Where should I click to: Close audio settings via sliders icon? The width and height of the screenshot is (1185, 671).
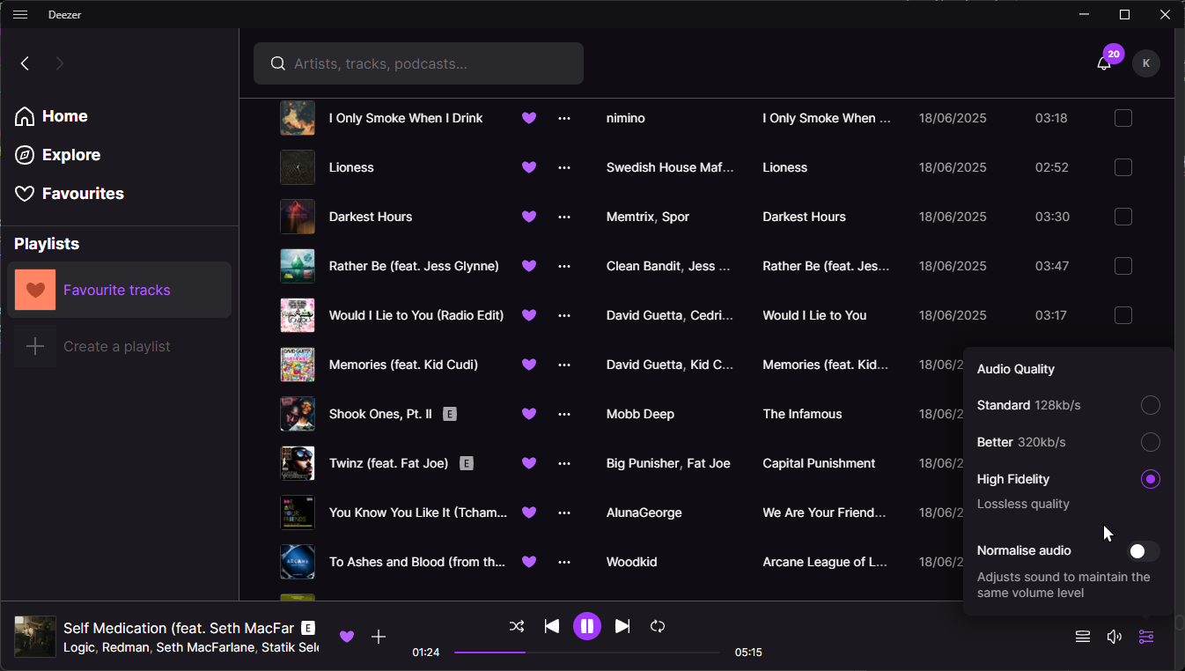tap(1146, 637)
